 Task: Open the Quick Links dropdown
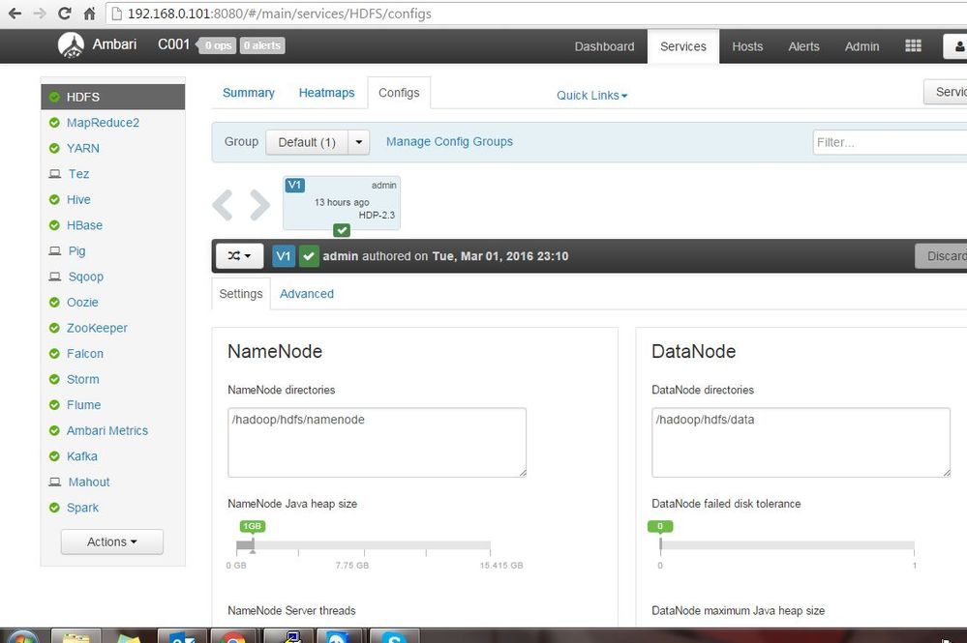click(591, 96)
